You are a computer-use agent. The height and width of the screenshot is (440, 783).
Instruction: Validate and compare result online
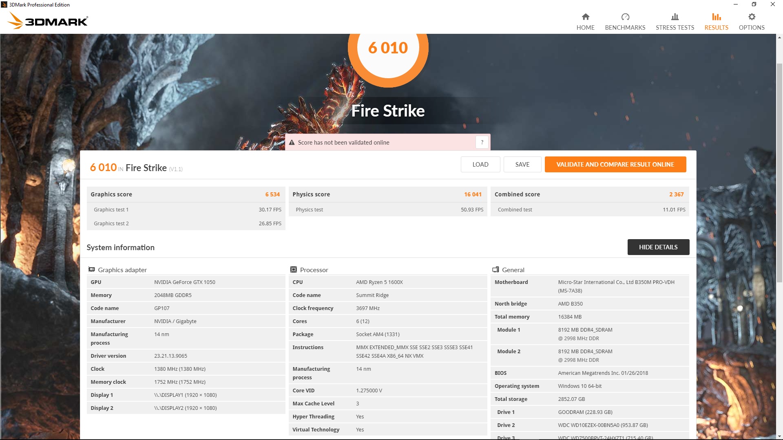tap(615, 165)
